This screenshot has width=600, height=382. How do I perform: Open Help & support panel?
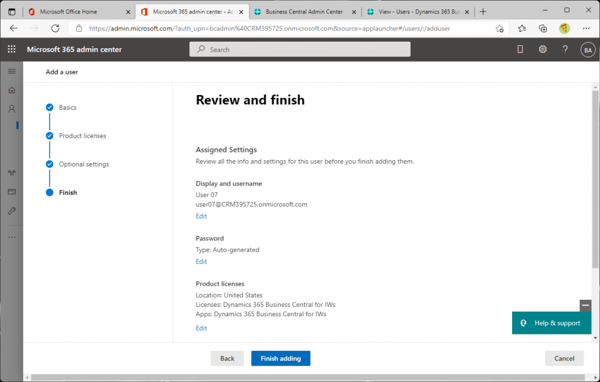point(551,323)
